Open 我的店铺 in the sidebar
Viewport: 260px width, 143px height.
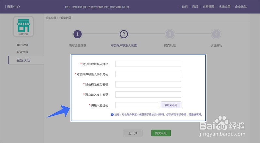coord(23,45)
